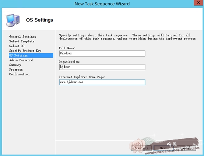Focus the Internet Explorer Home Page field
Viewport: 204px width, 156px height.
click(x=102, y=82)
